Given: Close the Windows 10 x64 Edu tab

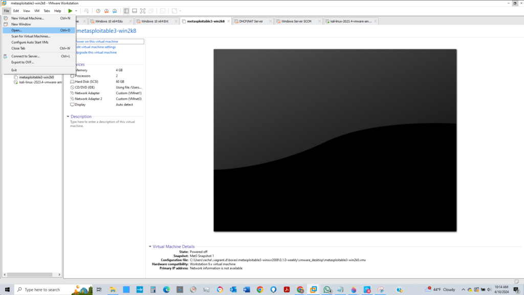Looking at the screenshot, I should [130, 22].
